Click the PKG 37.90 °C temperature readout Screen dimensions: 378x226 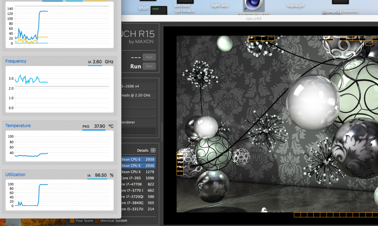coord(98,126)
